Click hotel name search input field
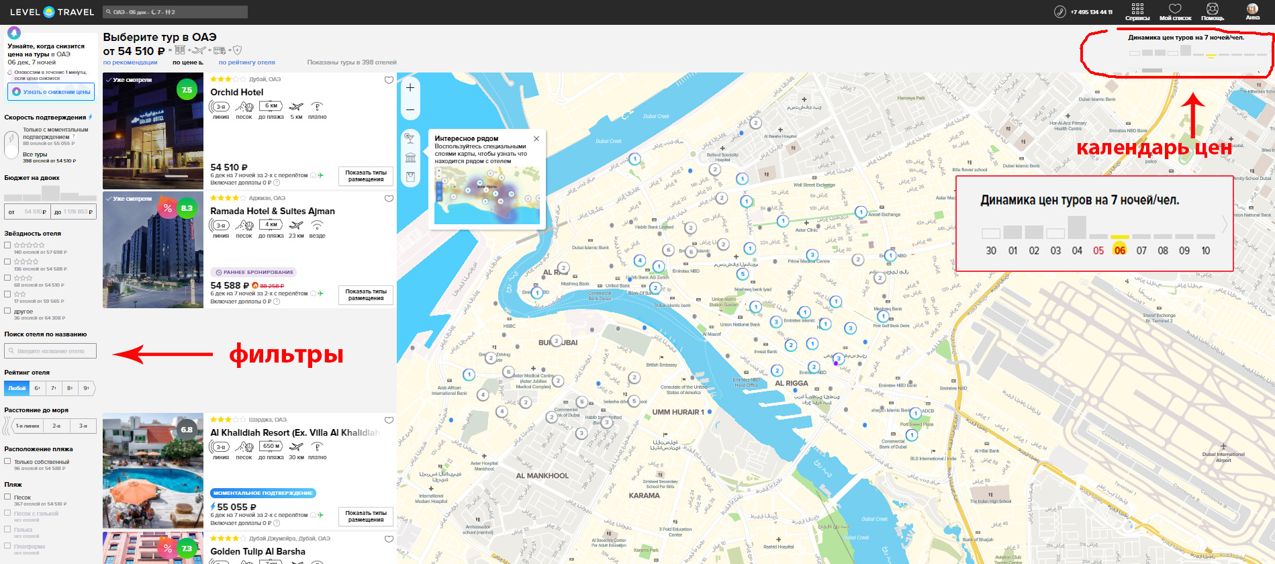Viewport: 1275px width, 564px height. click(x=50, y=351)
